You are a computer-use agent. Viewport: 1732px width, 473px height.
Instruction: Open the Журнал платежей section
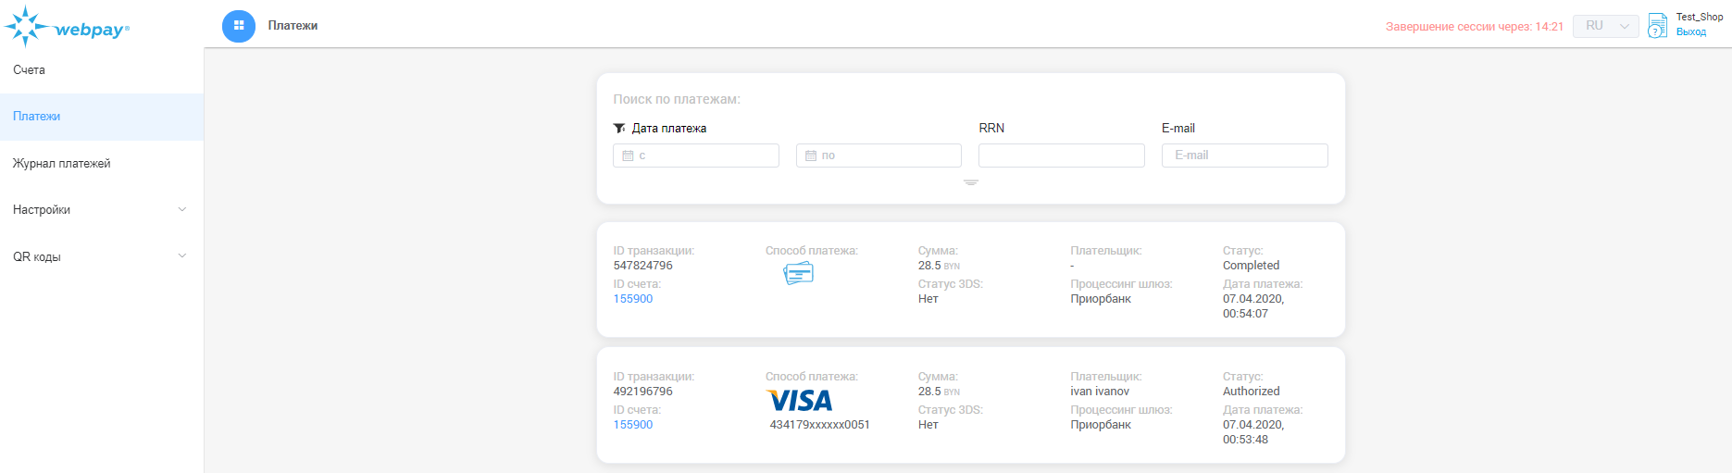tap(62, 164)
